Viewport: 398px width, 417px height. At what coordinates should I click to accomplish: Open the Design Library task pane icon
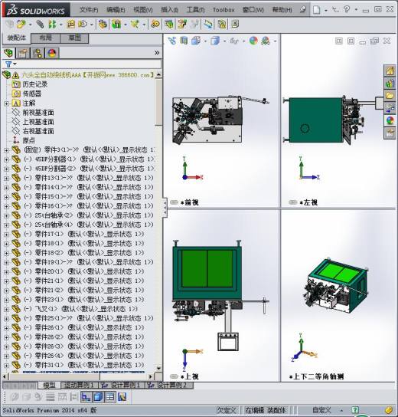pyautogui.click(x=390, y=84)
